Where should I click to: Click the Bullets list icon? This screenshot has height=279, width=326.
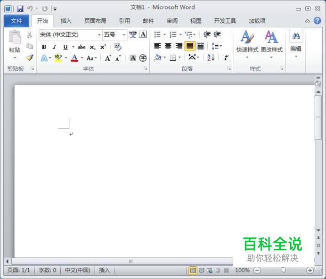[x=157, y=34]
